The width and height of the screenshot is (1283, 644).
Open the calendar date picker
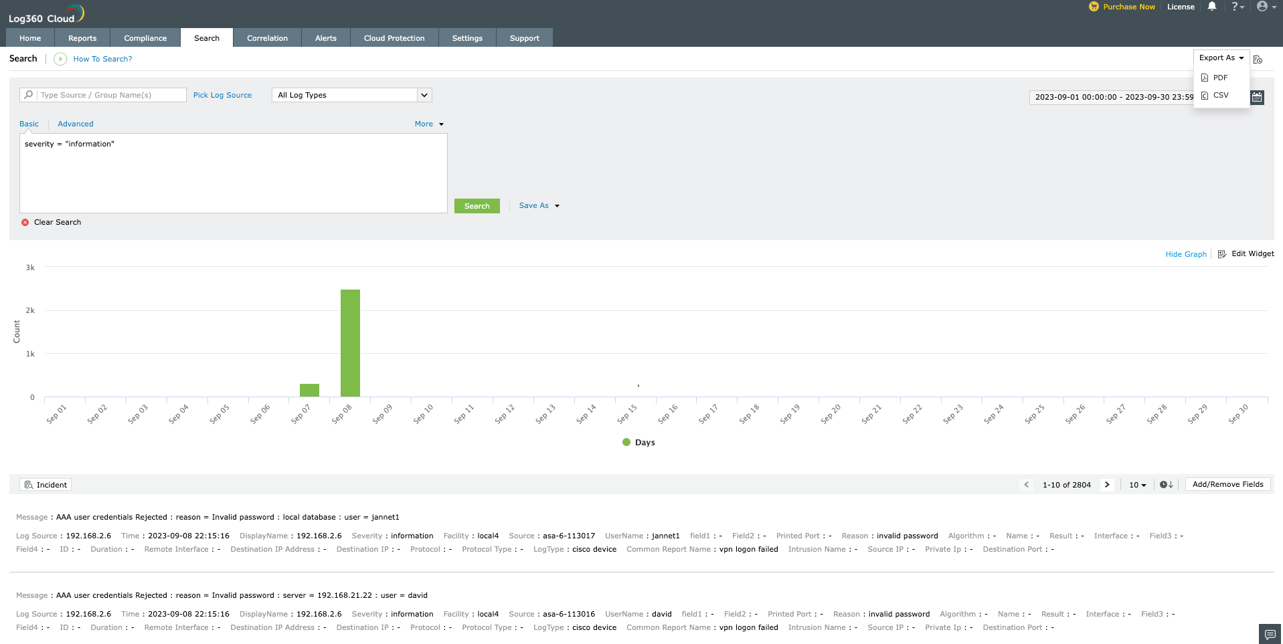tap(1257, 97)
